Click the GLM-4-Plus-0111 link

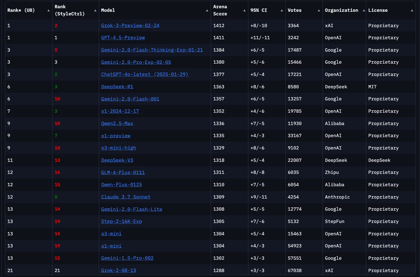coord(123,172)
